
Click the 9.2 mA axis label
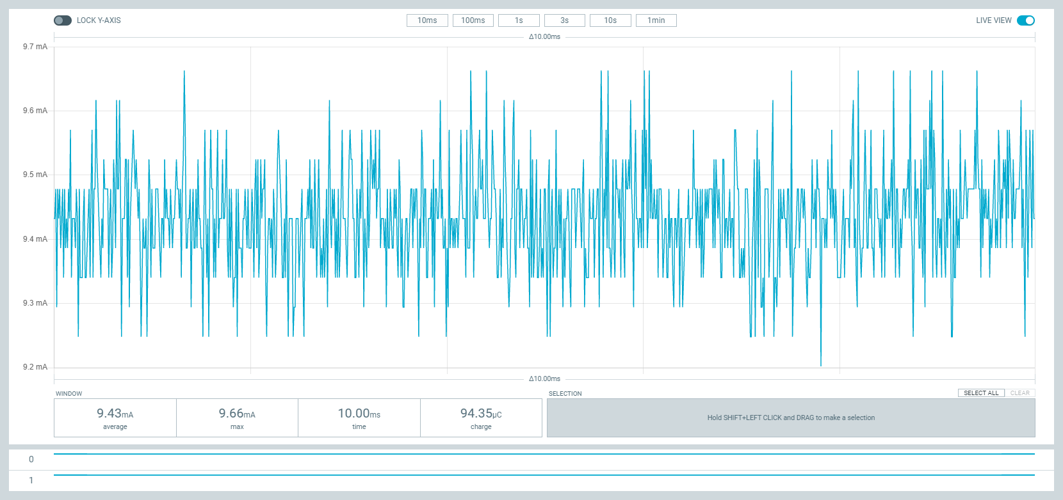pos(35,367)
